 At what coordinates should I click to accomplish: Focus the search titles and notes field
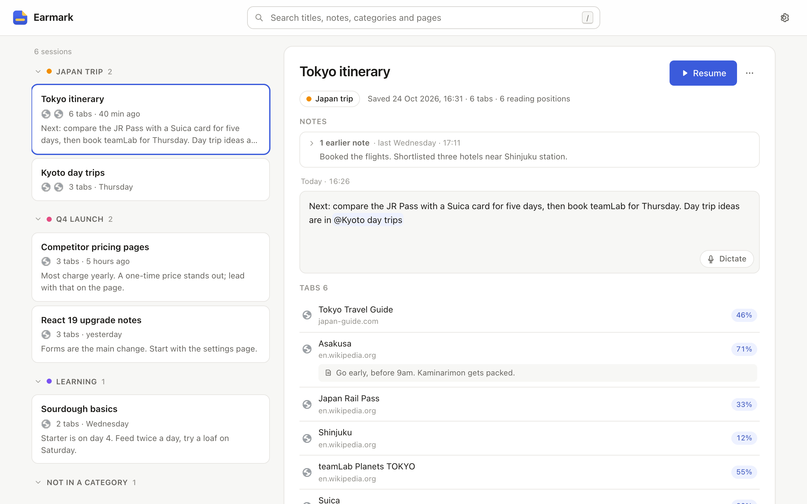[423, 18]
